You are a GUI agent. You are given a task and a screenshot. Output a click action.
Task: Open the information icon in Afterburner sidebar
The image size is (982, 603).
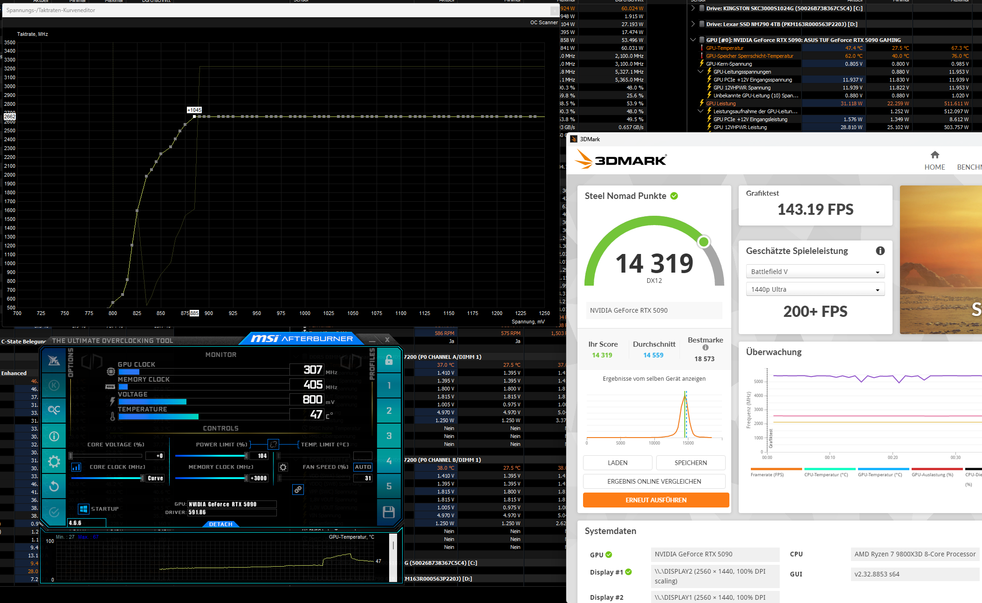pyautogui.click(x=54, y=436)
